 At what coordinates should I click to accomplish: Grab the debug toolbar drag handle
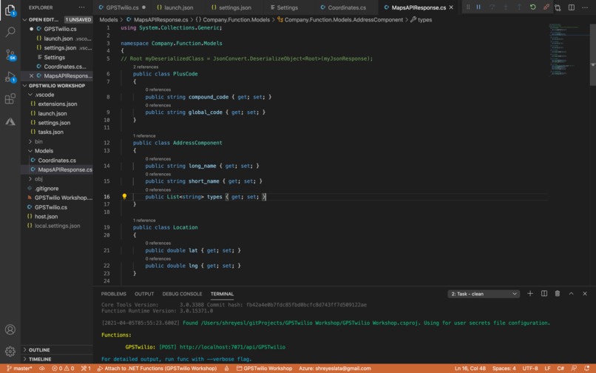pos(468,7)
